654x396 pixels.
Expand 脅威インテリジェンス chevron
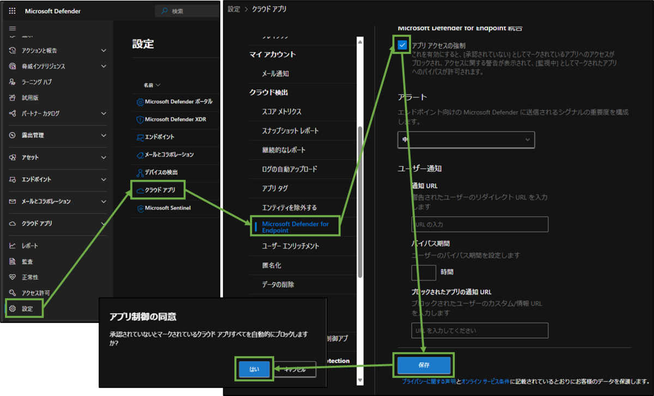click(104, 66)
